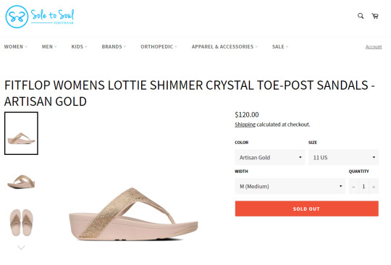Expand the Apparel & Accessories menu
391x265 pixels.
224,46
